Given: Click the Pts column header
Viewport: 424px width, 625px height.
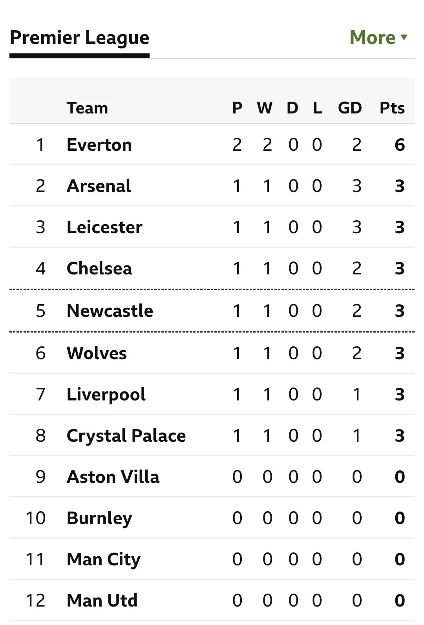Looking at the screenshot, I should [392, 108].
